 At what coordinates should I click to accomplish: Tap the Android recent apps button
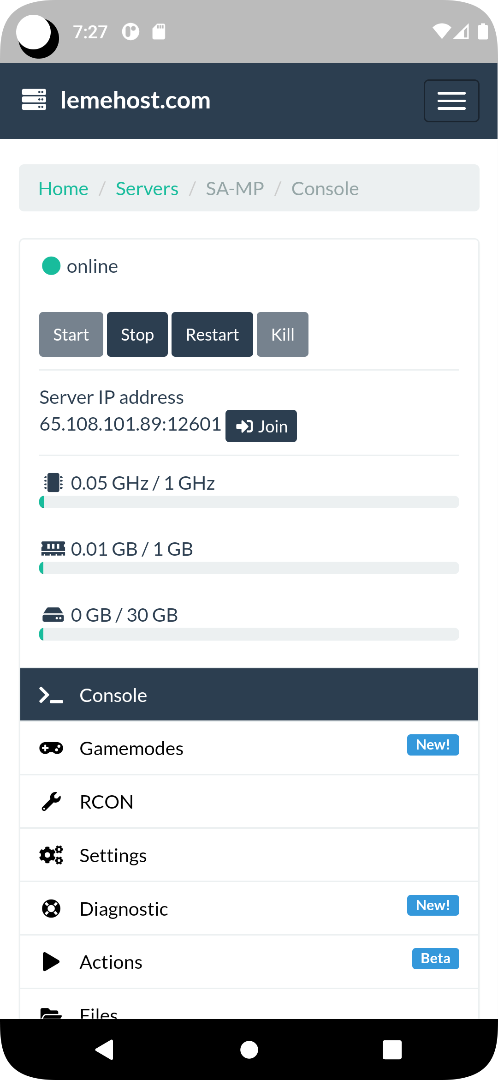point(392,1050)
